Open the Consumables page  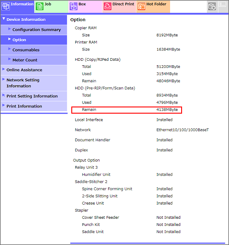coord(34,50)
